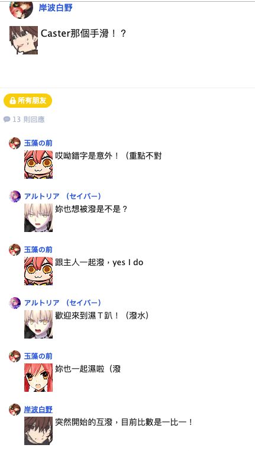The image size is (255, 451).
Task: Open the 13 則回應 replies count
Action: [x=24, y=120]
